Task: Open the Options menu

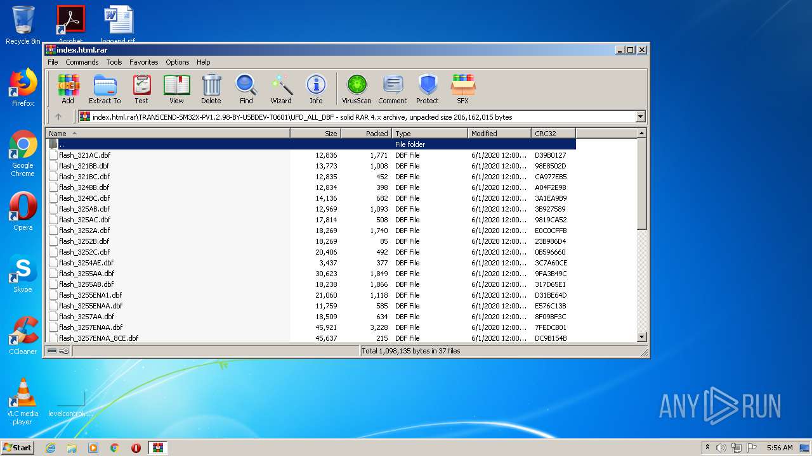Action: click(178, 62)
